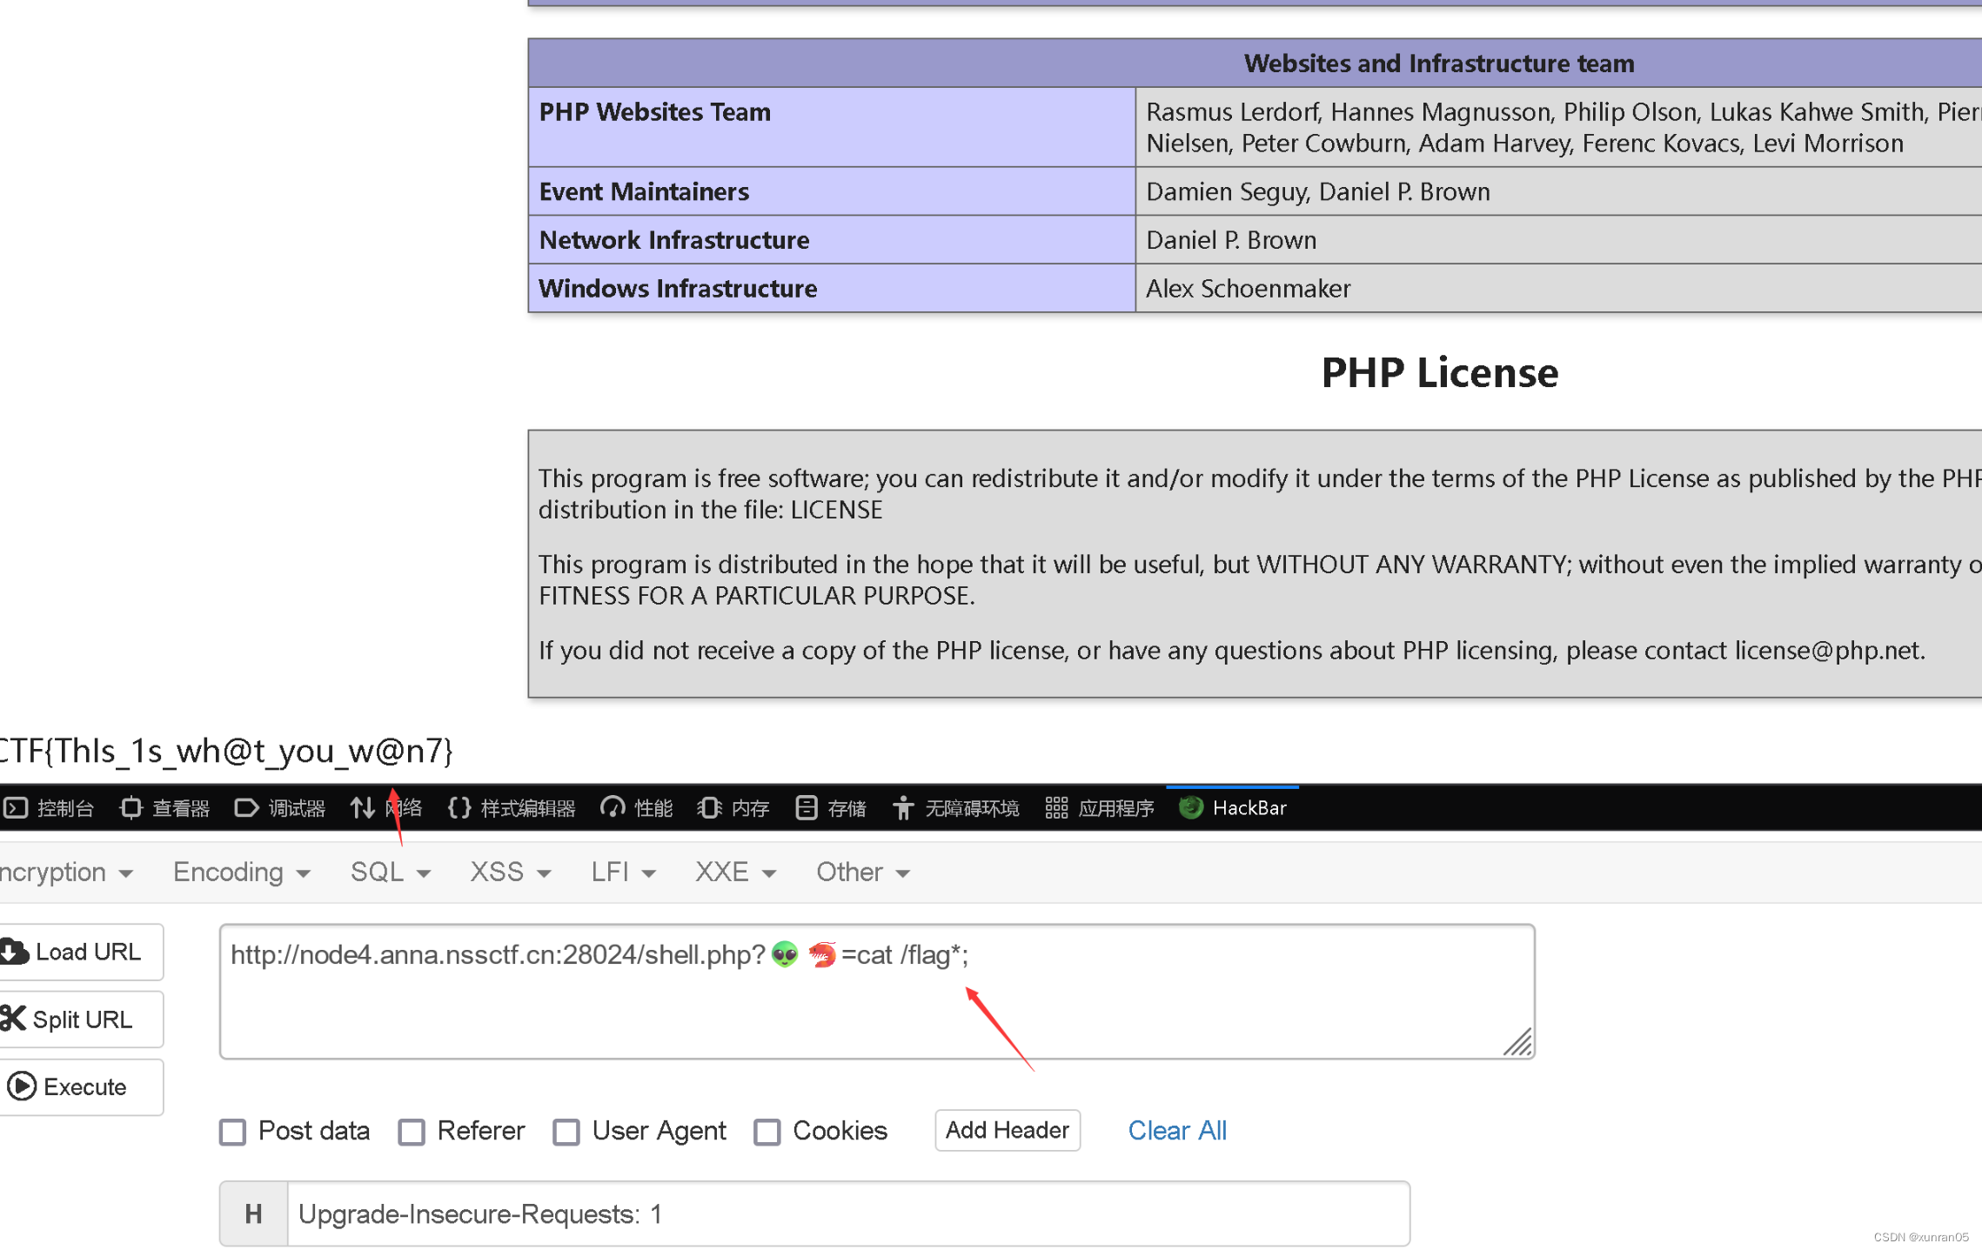Click inside the URL input area
This screenshot has height=1250, width=1982.
pyautogui.click(x=870, y=992)
